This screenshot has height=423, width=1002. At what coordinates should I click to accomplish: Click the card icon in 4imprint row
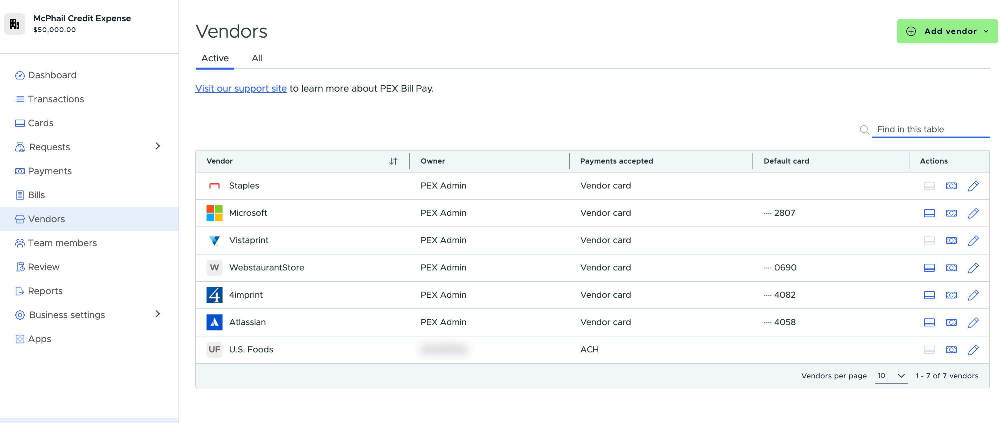(x=929, y=295)
